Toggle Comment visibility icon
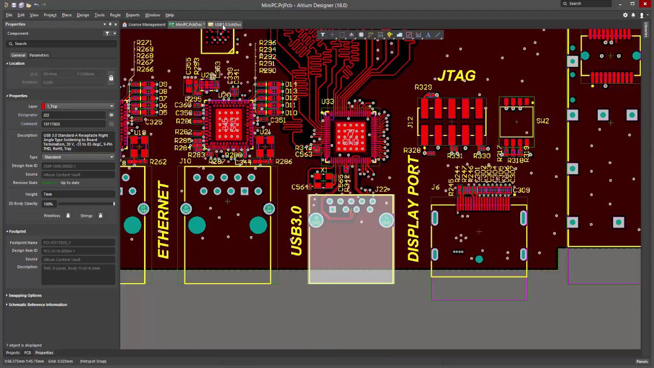 (111, 124)
